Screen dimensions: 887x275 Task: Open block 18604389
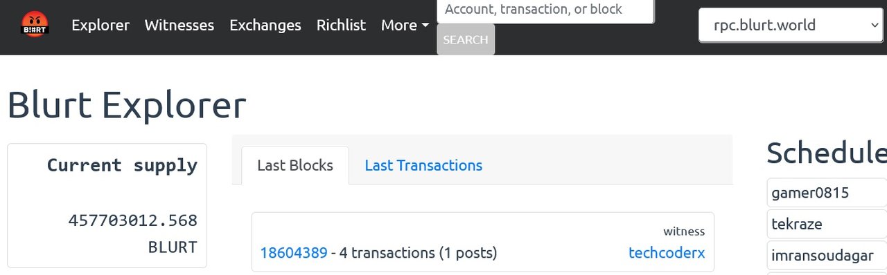pyautogui.click(x=294, y=253)
